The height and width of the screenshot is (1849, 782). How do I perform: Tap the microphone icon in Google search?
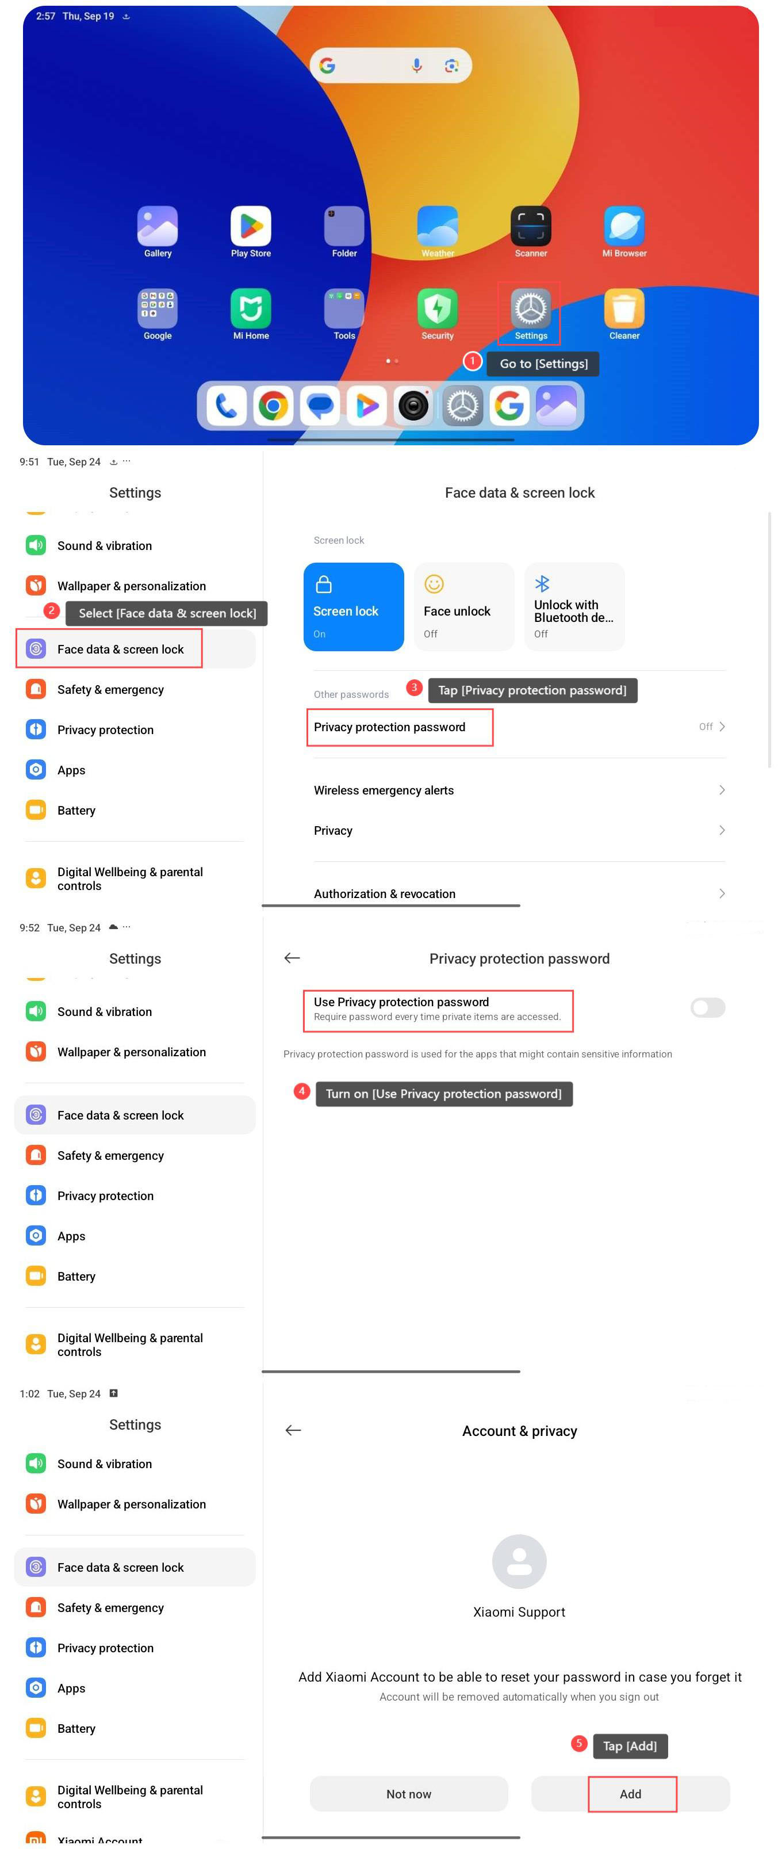click(417, 66)
